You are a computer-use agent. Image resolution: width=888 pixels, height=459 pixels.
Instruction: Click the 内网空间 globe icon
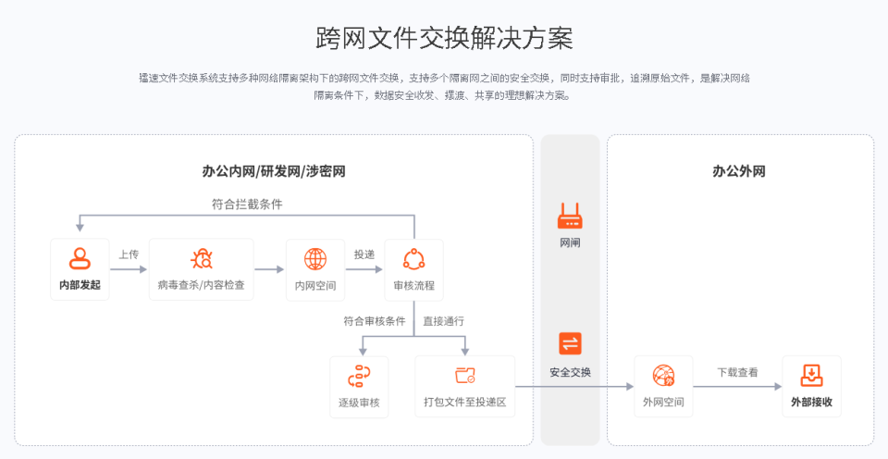coord(315,259)
